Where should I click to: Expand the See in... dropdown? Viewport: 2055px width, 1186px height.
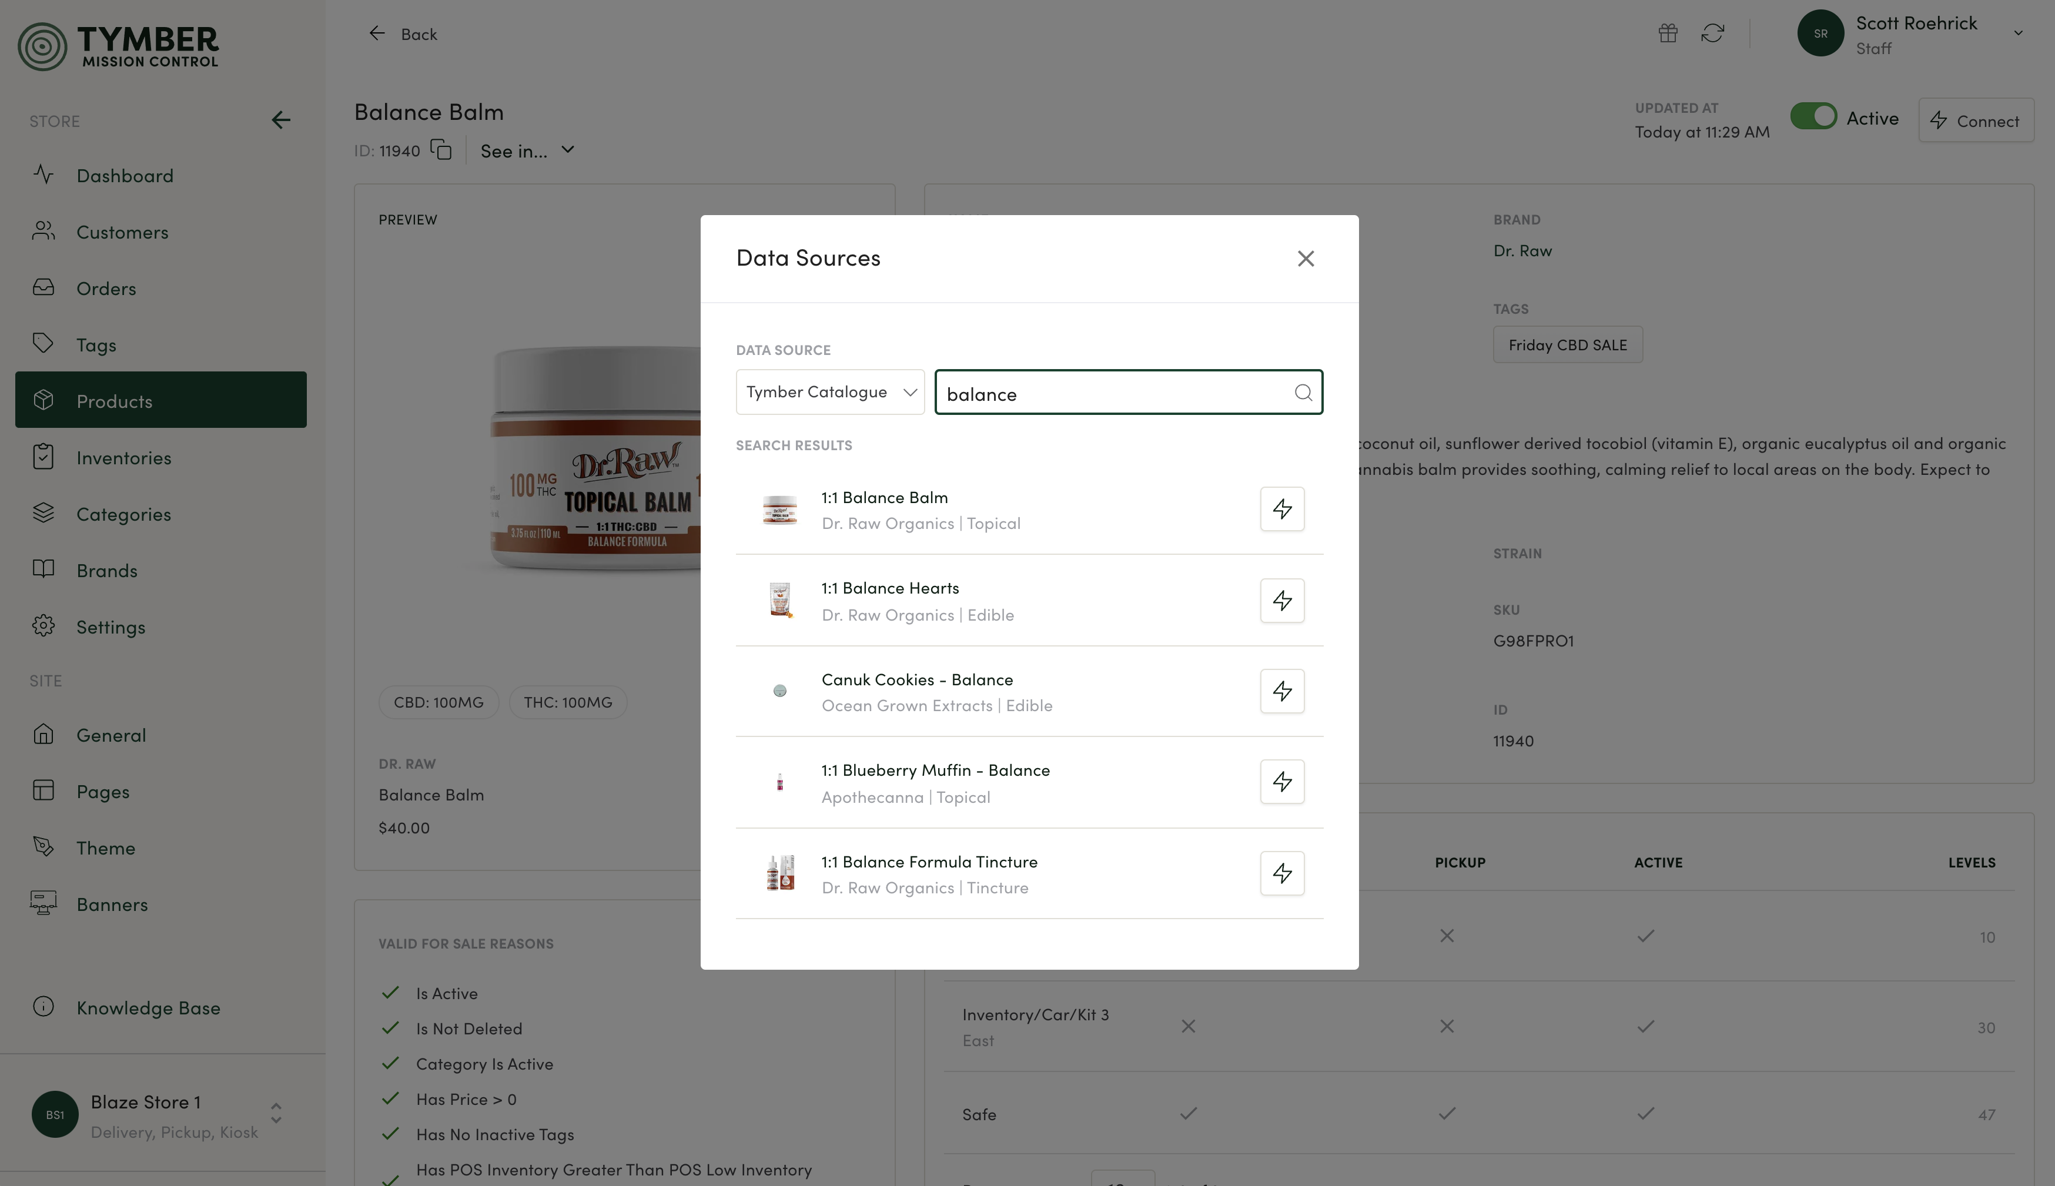[528, 150]
